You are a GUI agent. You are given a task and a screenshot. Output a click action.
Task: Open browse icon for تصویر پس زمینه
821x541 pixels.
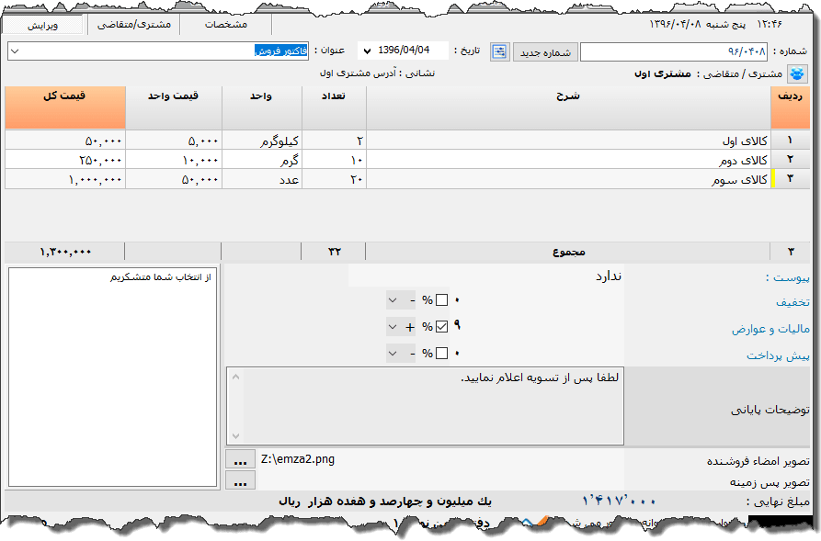240,484
